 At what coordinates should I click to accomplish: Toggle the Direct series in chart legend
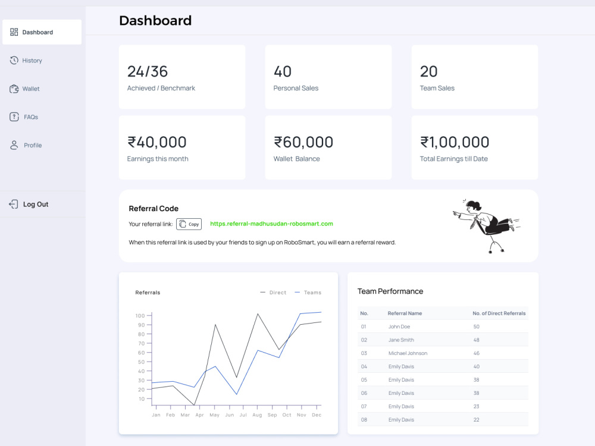pyautogui.click(x=273, y=293)
